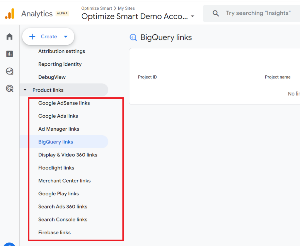300x246 pixels.
Task: Open the Reports bar chart icon
Action: (x=9, y=54)
